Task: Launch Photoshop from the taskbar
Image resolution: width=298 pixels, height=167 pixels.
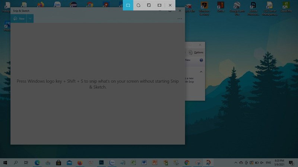Action: [101, 163]
